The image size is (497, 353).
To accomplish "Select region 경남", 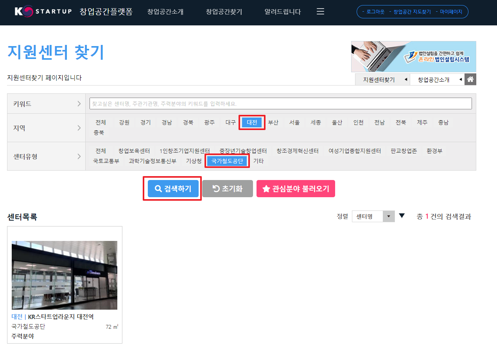I will tap(167, 122).
